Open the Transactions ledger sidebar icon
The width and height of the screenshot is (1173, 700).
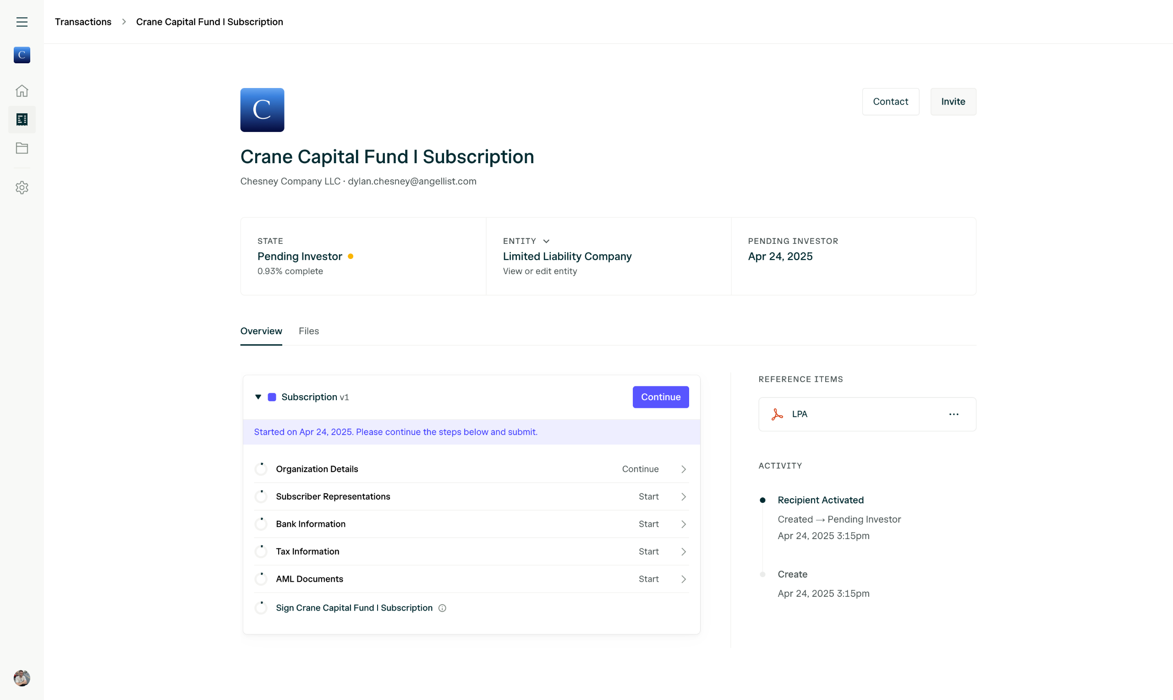point(22,119)
